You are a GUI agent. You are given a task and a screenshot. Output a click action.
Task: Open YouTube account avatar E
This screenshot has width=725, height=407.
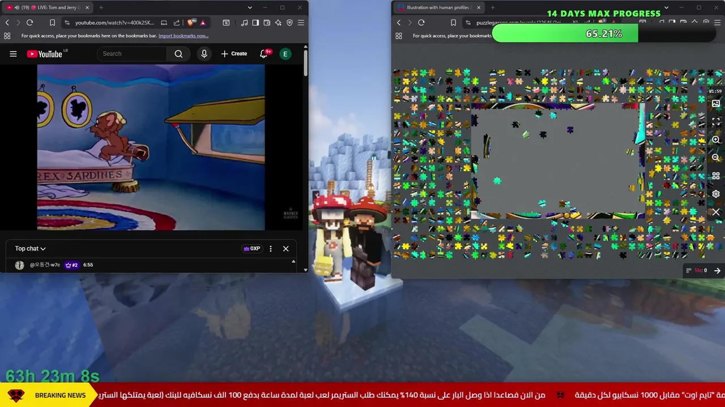(285, 54)
